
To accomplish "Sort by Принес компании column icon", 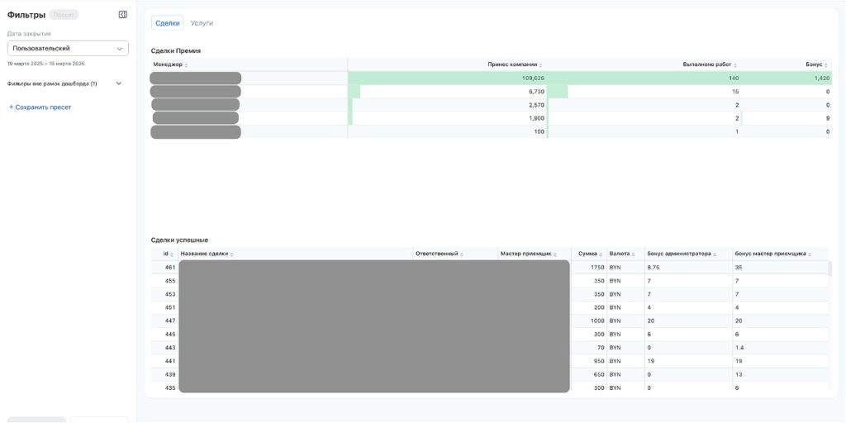I will tap(540, 65).
